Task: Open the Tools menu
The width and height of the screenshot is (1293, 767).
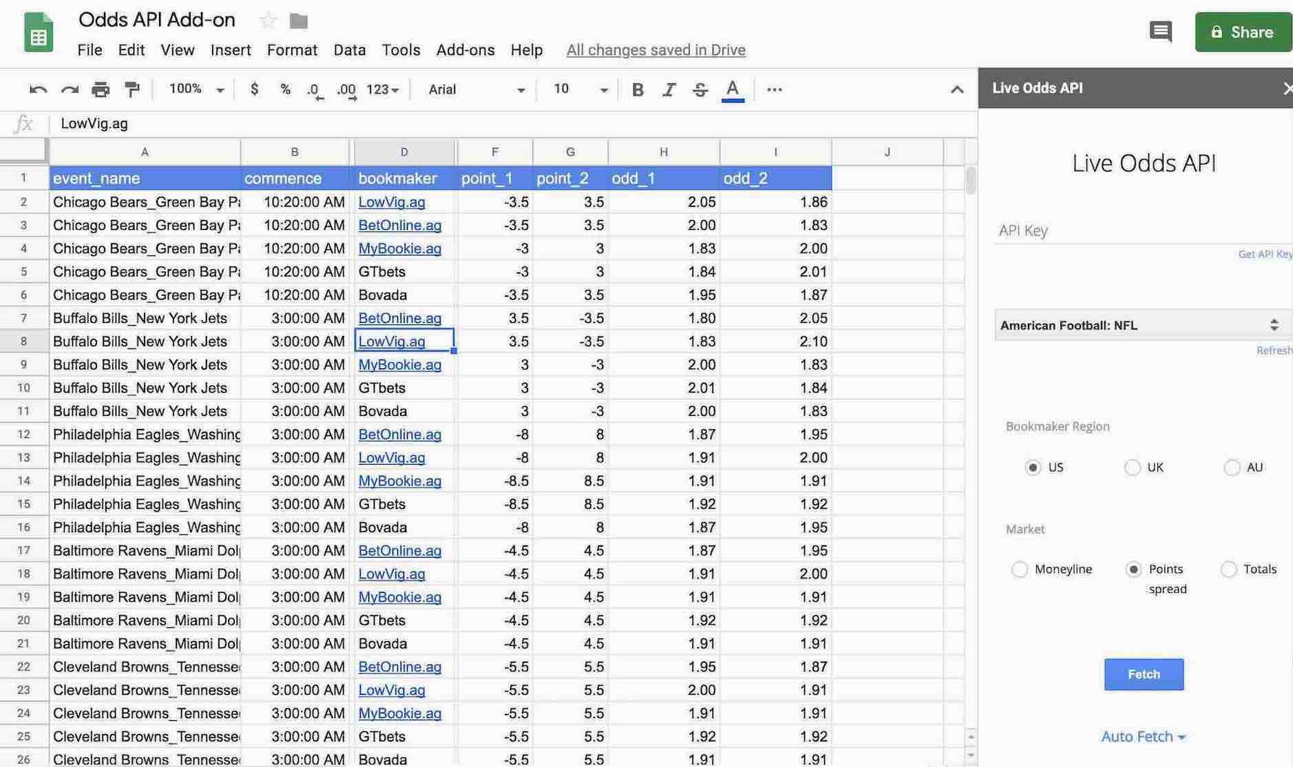Action: tap(401, 50)
